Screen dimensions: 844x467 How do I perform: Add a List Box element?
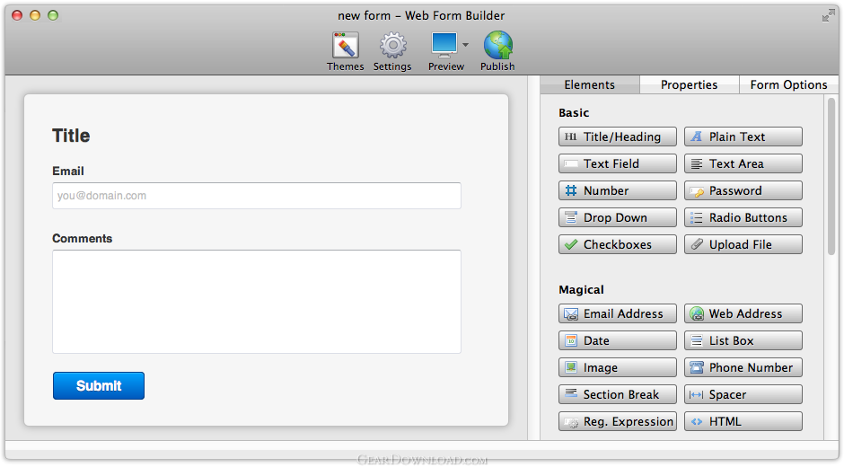[743, 340]
